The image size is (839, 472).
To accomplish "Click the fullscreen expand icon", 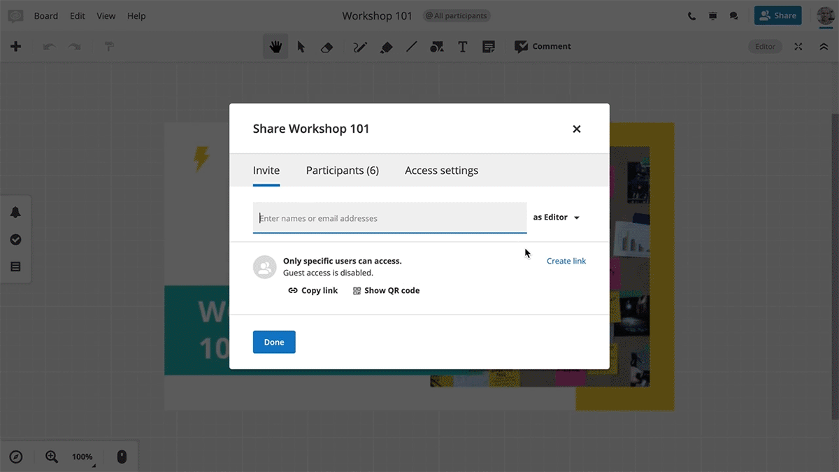I will pos(798,46).
